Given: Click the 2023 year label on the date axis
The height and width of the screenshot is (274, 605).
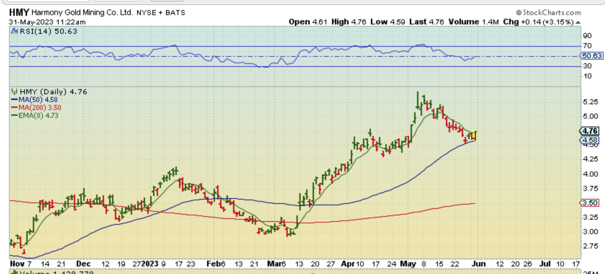Looking at the screenshot, I should point(150,264).
